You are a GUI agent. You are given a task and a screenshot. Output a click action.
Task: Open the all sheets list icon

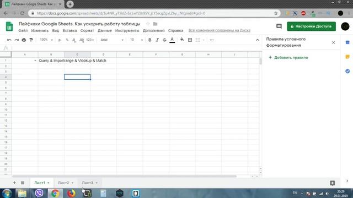[x=23, y=183]
